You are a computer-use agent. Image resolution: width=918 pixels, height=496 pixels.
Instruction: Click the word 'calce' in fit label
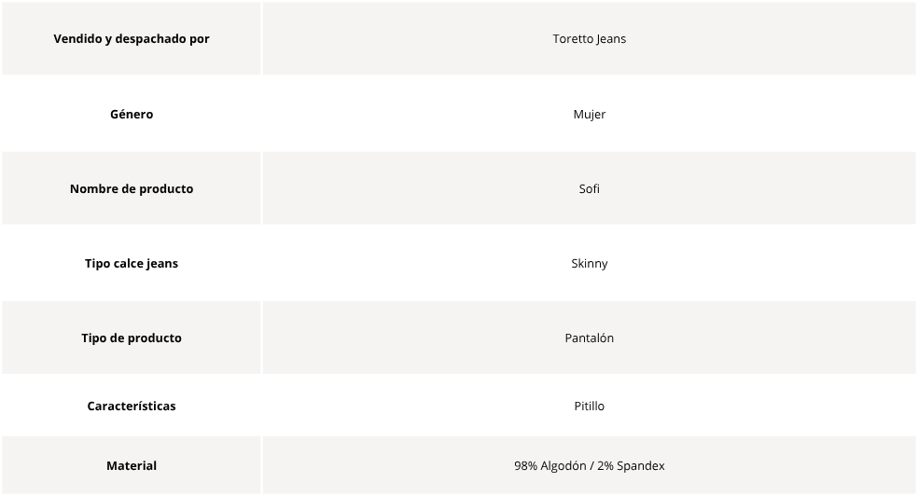(x=128, y=263)
